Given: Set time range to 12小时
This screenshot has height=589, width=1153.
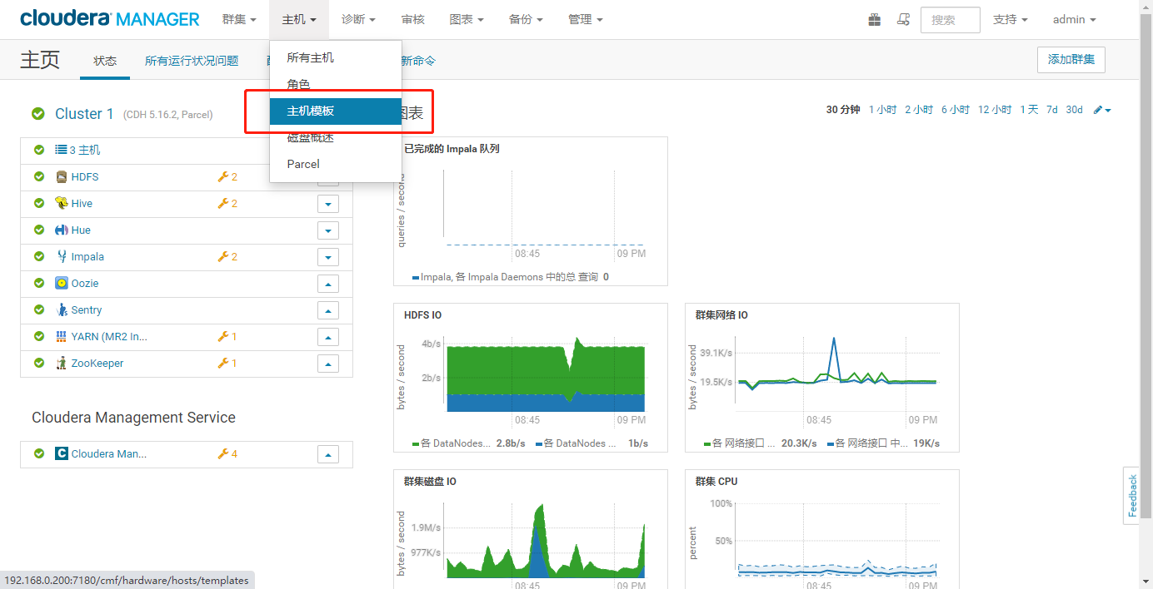Looking at the screenshot, I should pyautogui.click(x=995, y=110).
